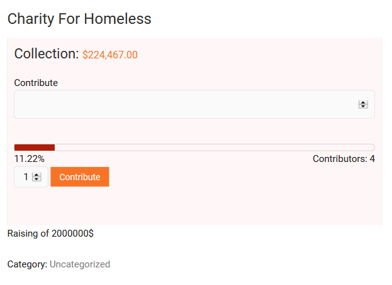Click the Contributors: 4 count text
Image resolution: width=392 pixels, height=285 pixels.
pyautogui.click(x=344, y=159)
